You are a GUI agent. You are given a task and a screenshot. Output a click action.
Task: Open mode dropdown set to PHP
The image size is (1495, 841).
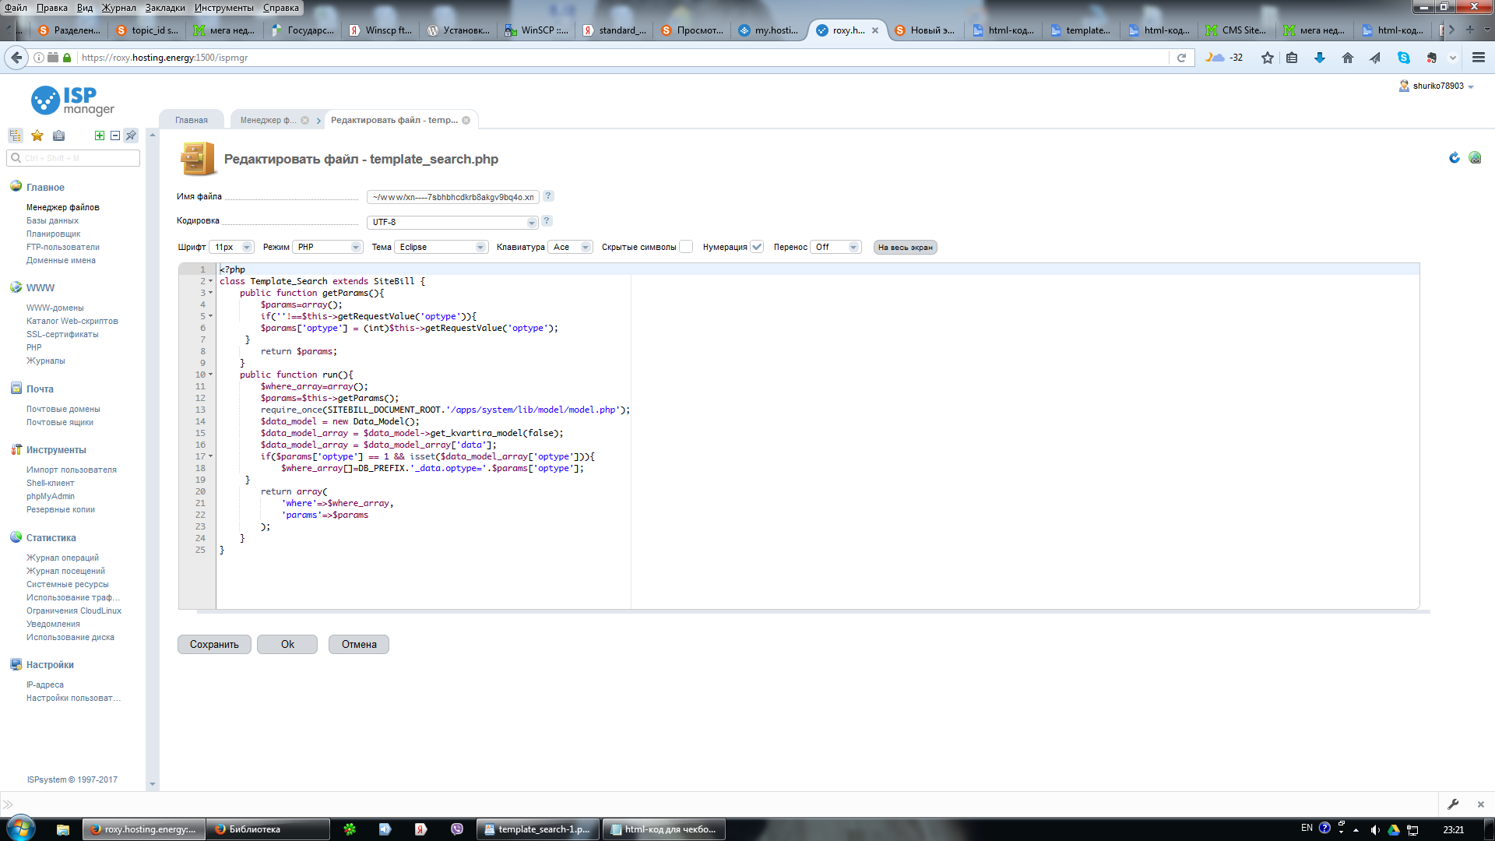click(x=328, y=247)
